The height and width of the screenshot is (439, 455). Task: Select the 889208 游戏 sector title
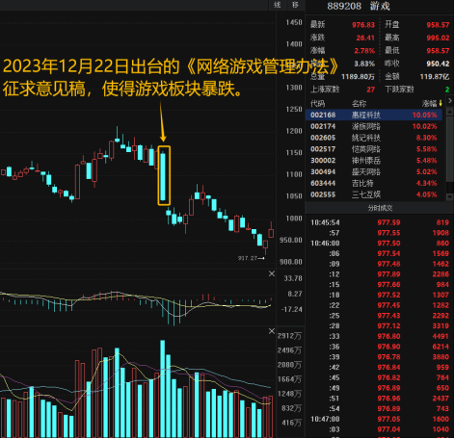point(359,6)
